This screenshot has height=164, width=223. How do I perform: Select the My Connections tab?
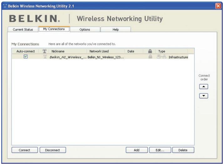(x=54, y=29)
